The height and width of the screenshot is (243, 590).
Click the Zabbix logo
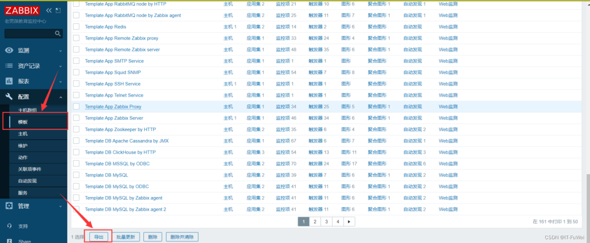click(x=22, y=10)
